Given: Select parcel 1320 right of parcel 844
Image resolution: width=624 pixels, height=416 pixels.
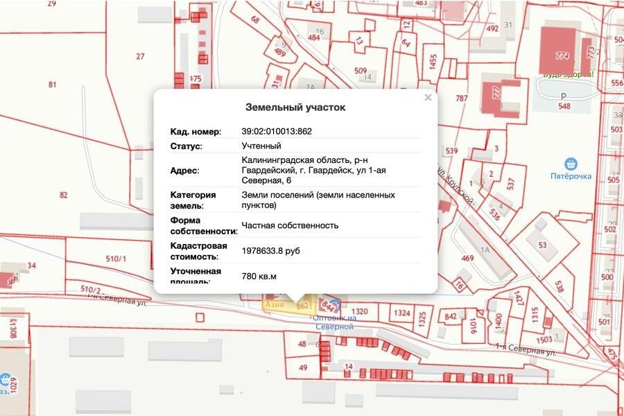Looking at the screenshot, I should (x=360, y=311).
